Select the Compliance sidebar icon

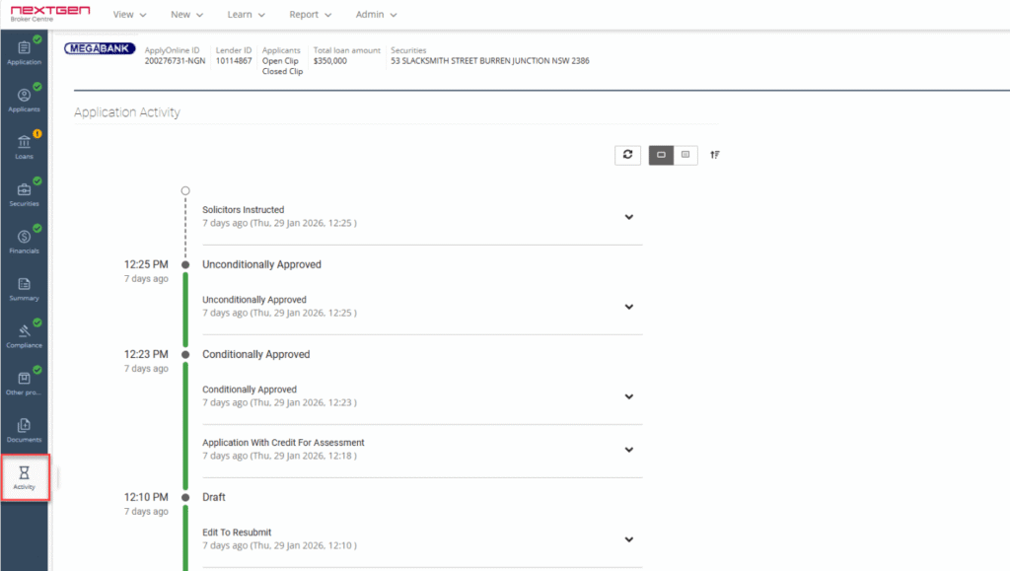pos(24,330)
